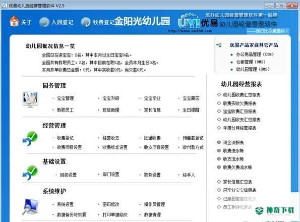Open 收费登记 under 经营管理
Image resolution: width=300 pixels, height=222 pixels.
(x=65, y=138)
